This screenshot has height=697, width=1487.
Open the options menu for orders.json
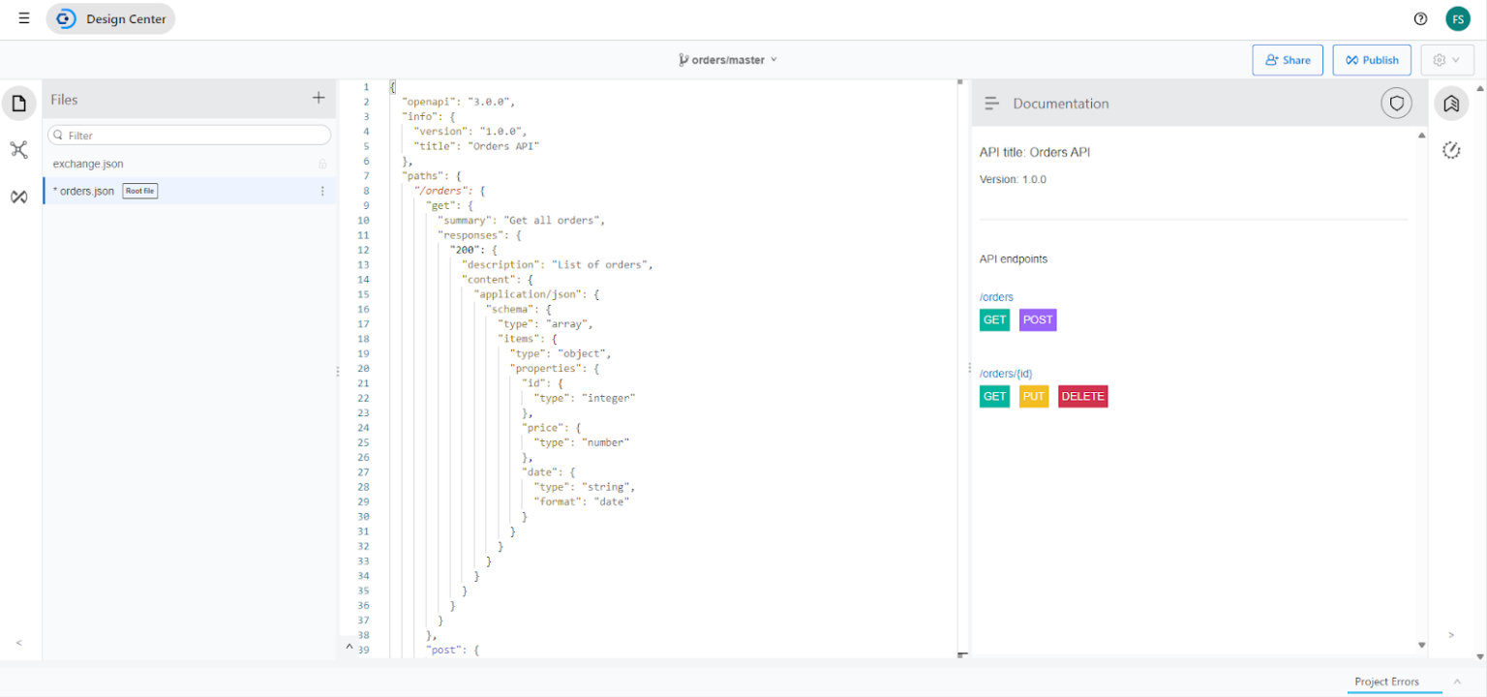pyautogui.click(x=321, y=191)
